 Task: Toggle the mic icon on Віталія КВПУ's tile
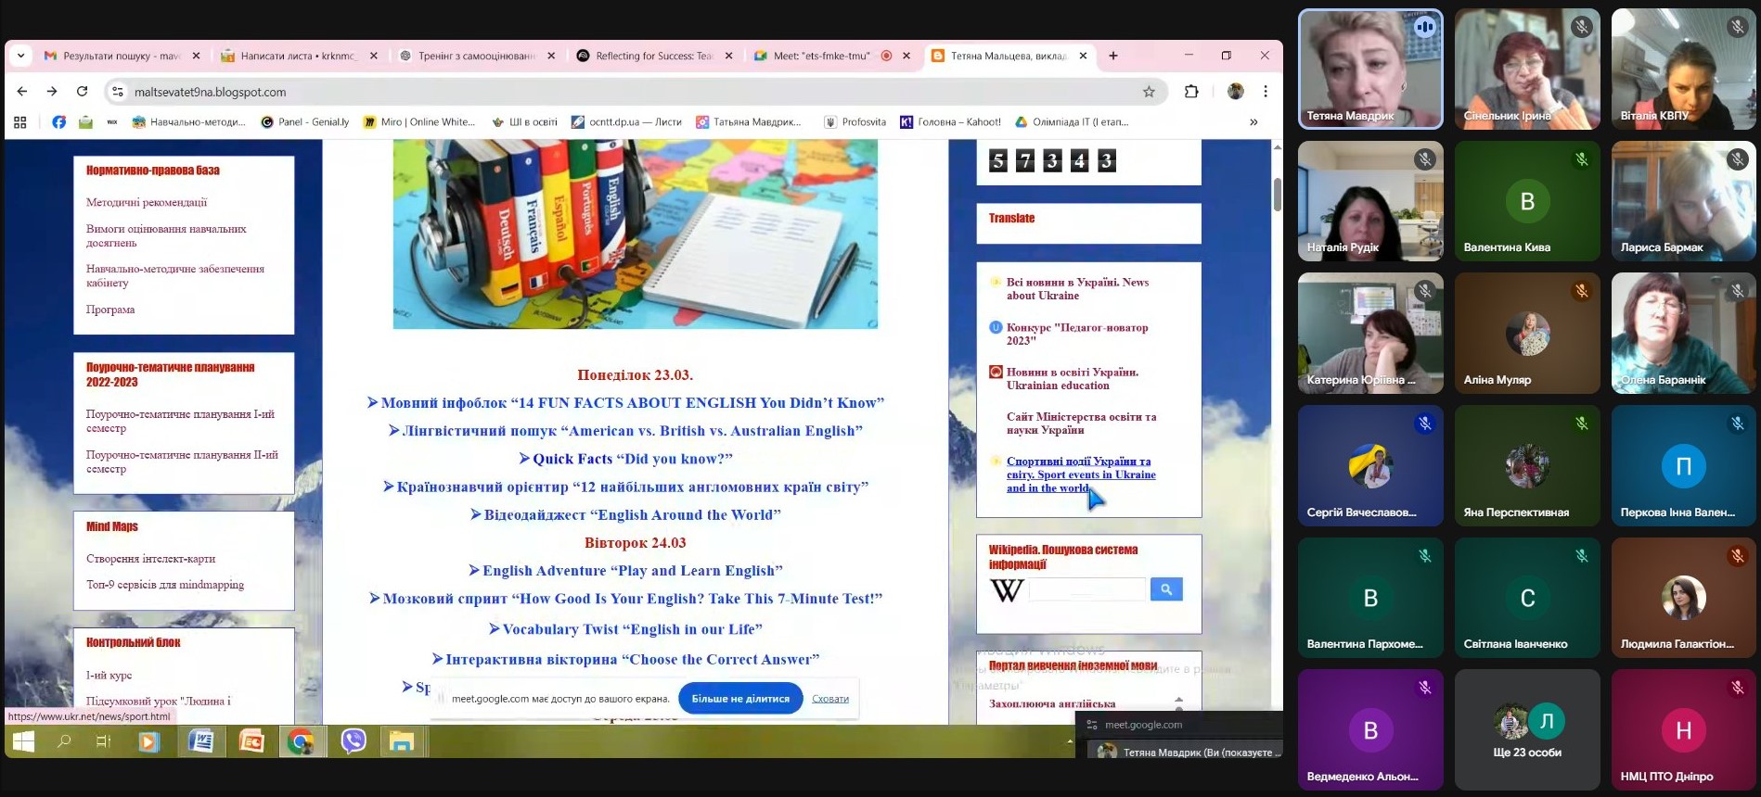coord(1738,27)
